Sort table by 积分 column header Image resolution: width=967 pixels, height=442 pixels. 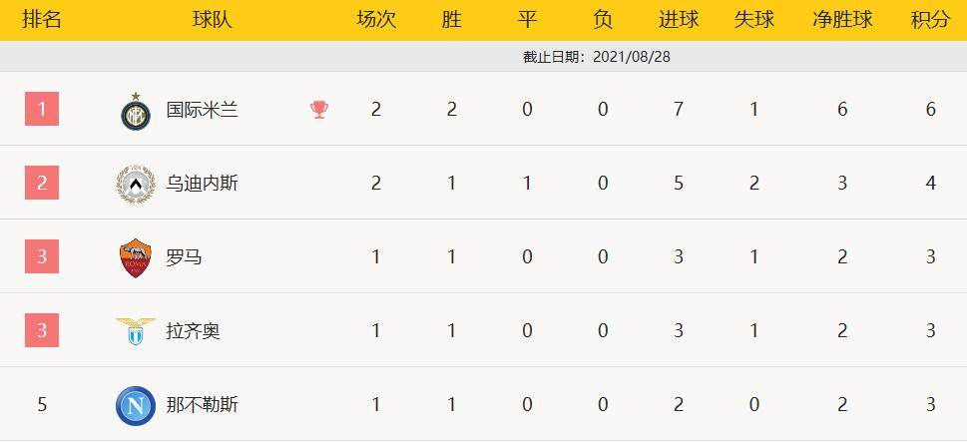tap(930, 20)
